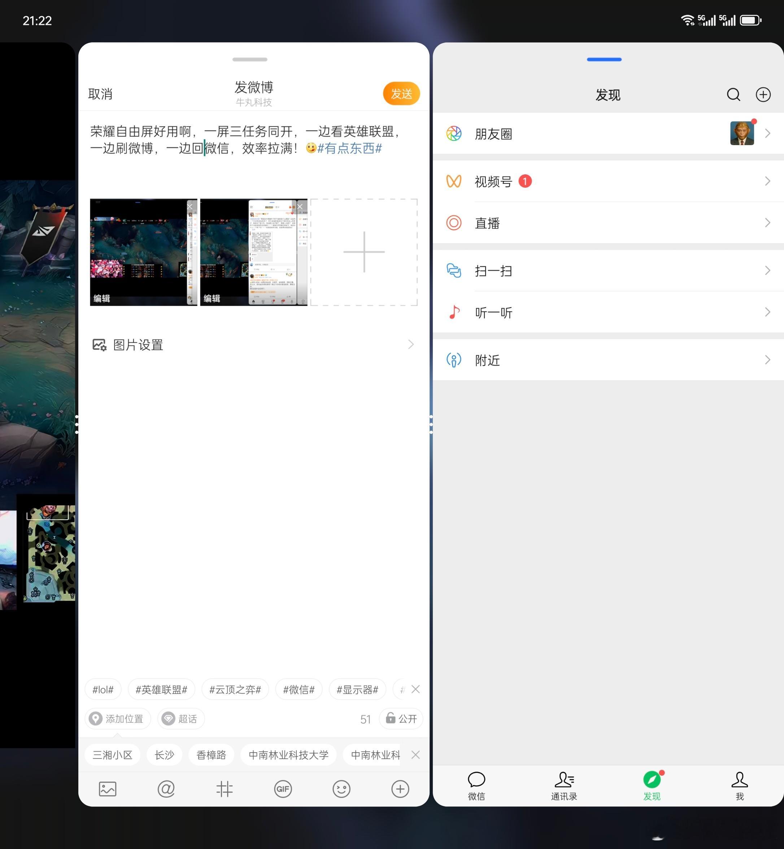Open WeChat search magnifier icon
Viewport: 784px width, 849px height.
click(x=733, y=94)
